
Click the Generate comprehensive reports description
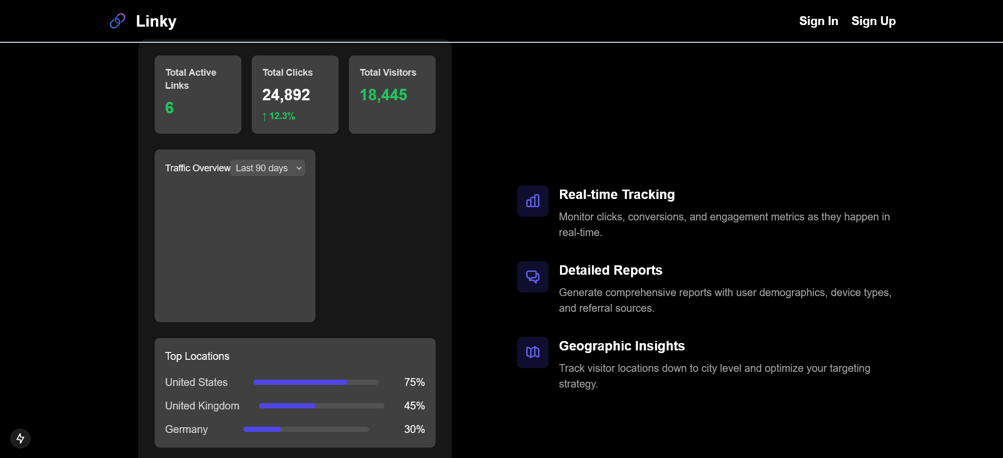[725, 300]
